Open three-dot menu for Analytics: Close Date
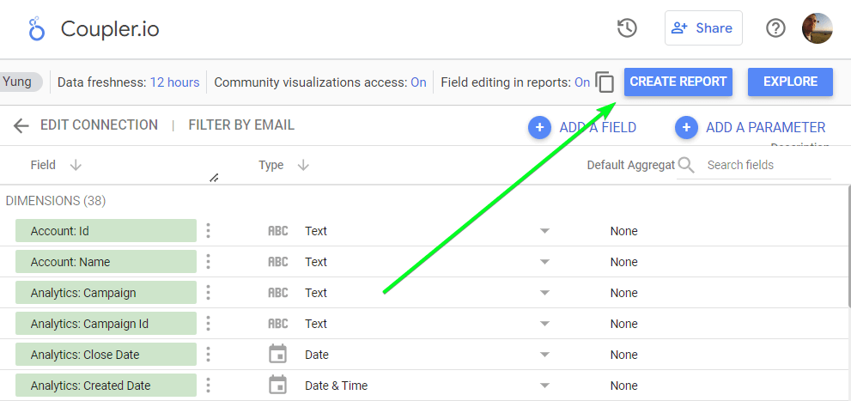 208,355
